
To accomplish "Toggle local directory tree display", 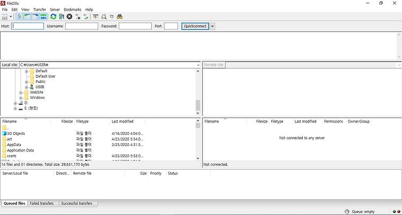I will tap(27, 17).
